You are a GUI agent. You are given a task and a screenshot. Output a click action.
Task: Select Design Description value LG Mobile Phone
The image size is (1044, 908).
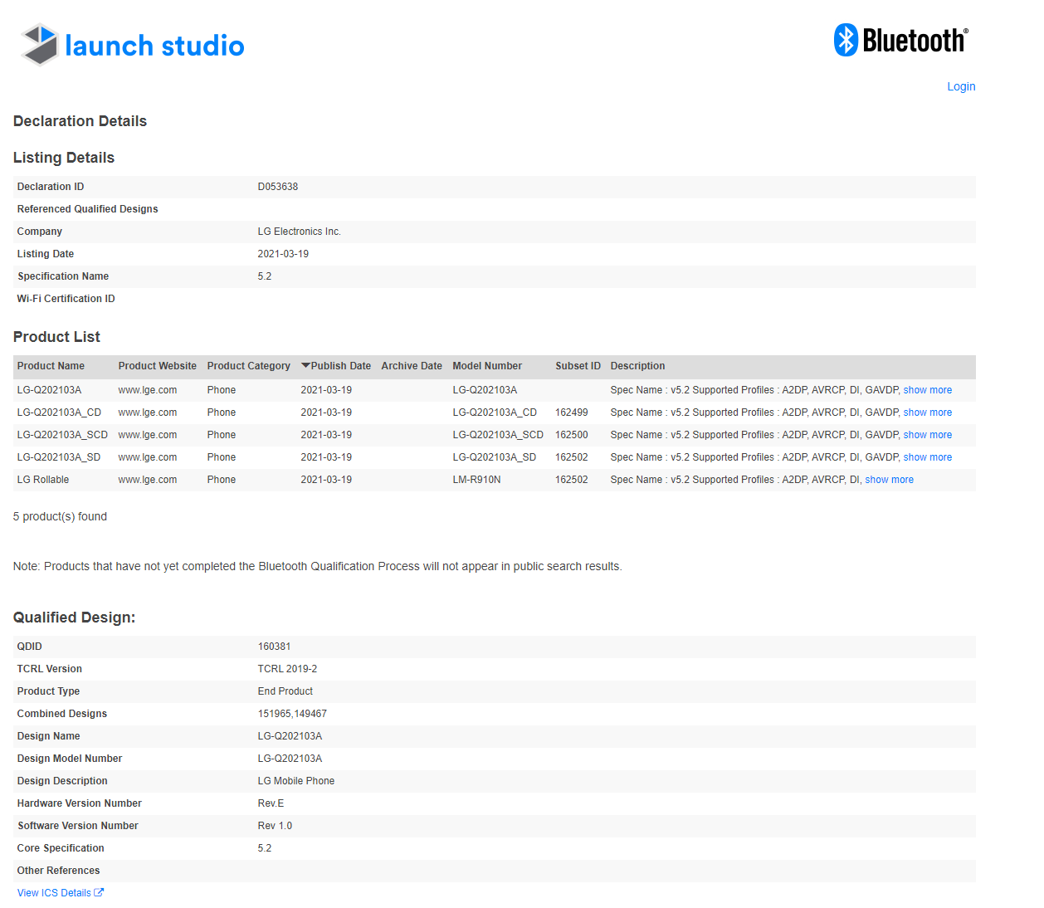pos(296,781)
